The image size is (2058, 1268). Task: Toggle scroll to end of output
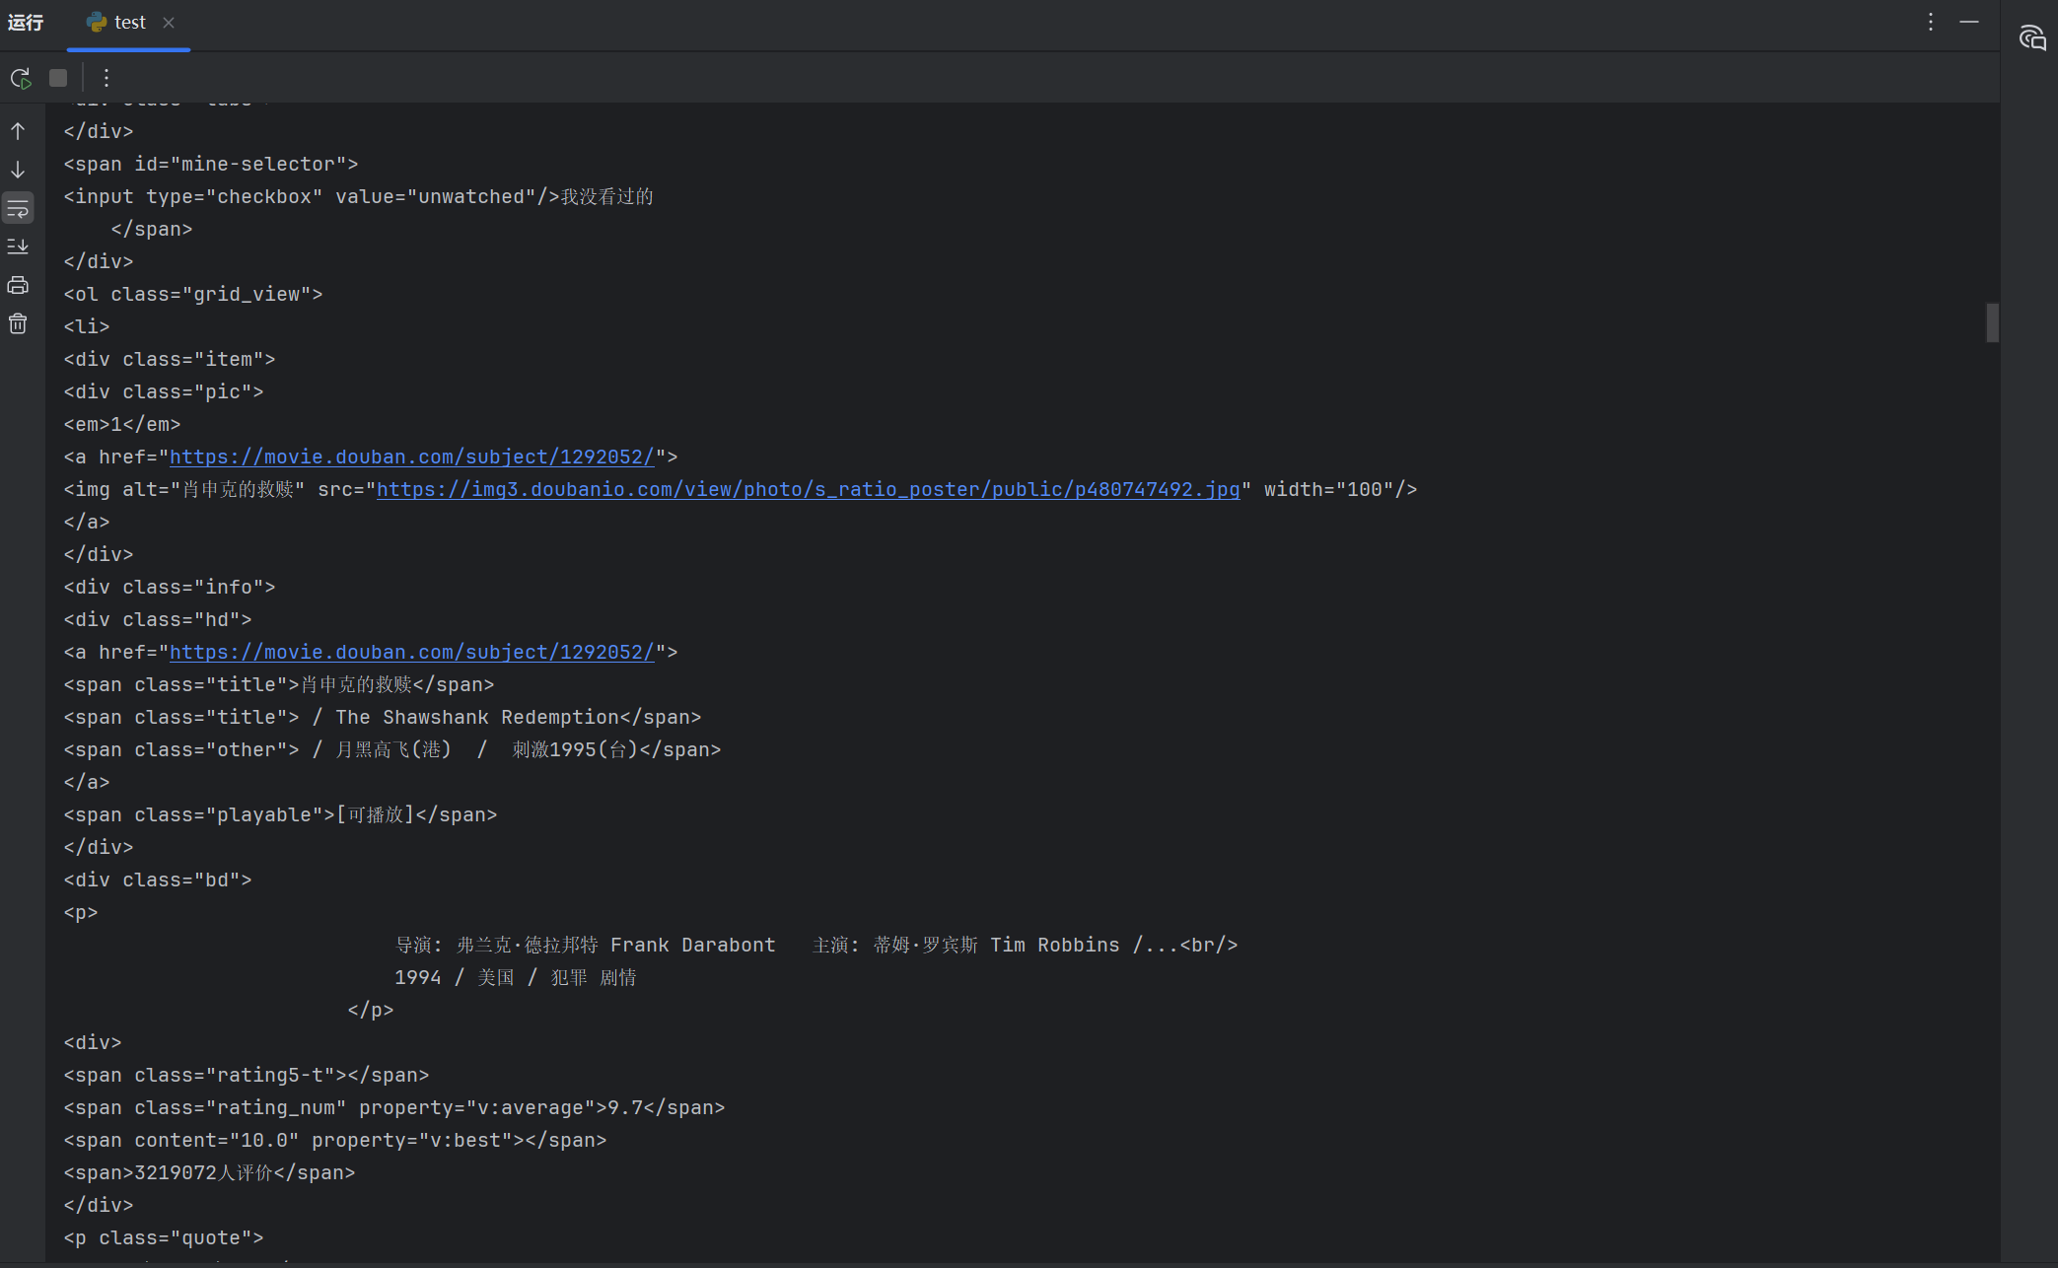18,247
